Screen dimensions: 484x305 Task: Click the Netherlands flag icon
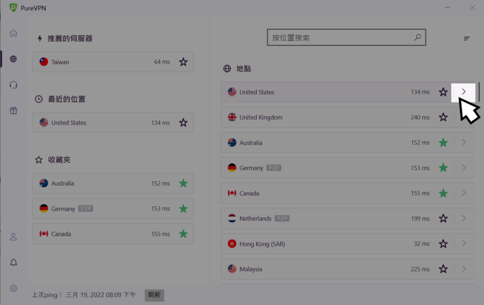click(232, 218)
